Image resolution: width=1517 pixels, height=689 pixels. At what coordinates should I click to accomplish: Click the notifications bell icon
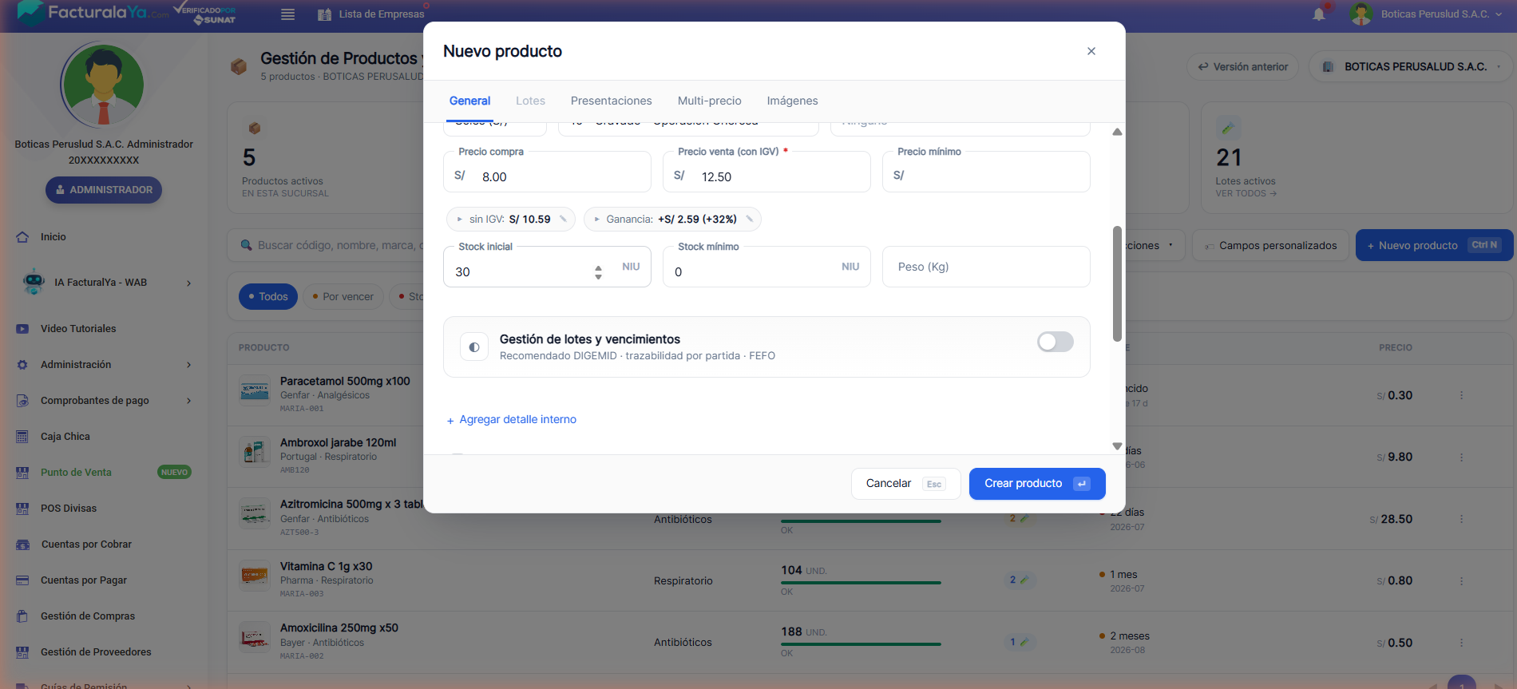pos(1318,14)
